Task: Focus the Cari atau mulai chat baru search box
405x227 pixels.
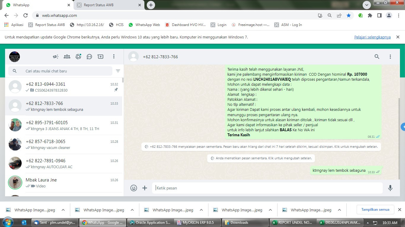Action: 60,71
